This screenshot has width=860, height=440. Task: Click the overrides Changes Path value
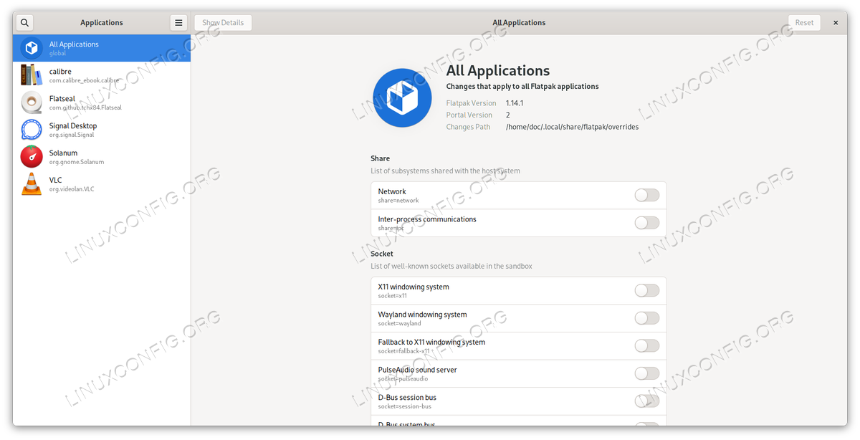[572, 127]
